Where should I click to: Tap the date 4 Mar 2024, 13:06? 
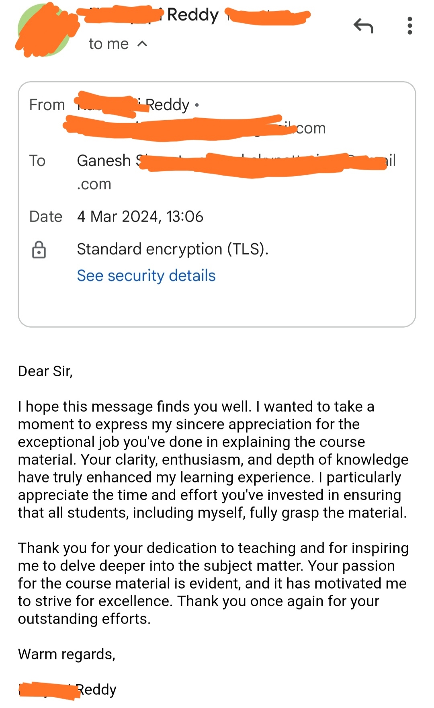pyautogui.click(x=140, y=217)
